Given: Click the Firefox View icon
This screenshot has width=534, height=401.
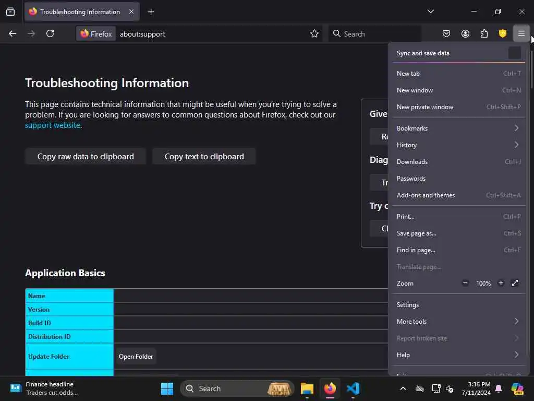Looking at the screenshot, I should pos(10,11).
